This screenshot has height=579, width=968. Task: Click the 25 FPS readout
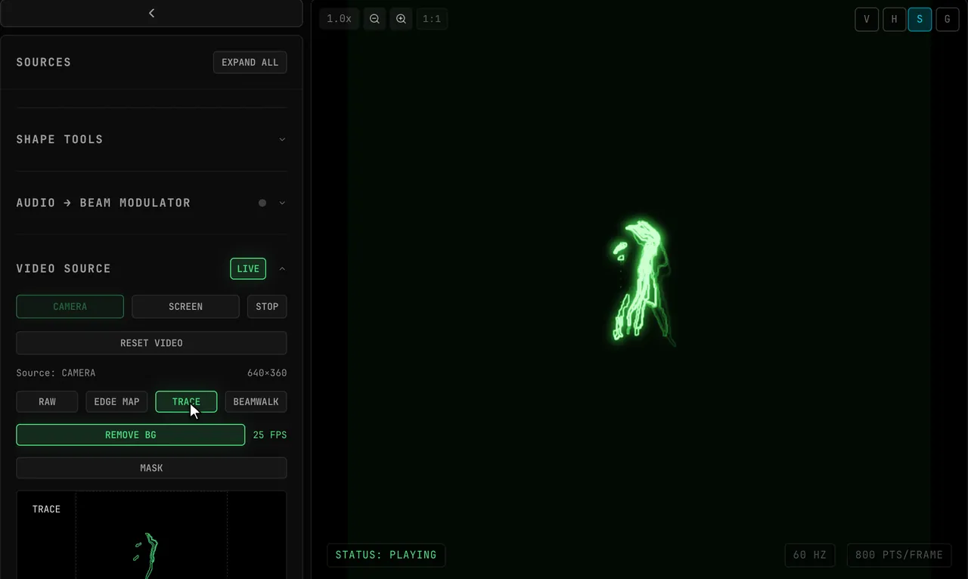pyautogui.click(x=269, y=435)
